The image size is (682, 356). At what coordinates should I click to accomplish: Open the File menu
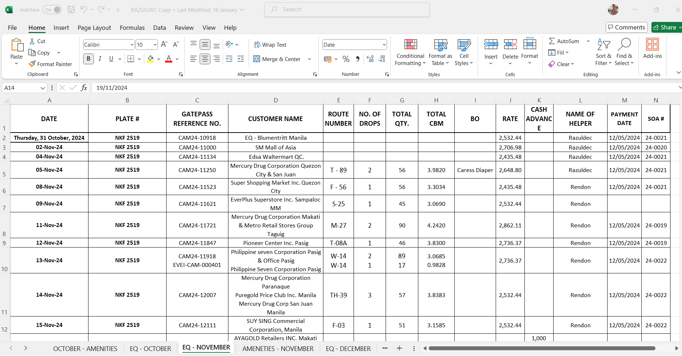coord(13,28)
